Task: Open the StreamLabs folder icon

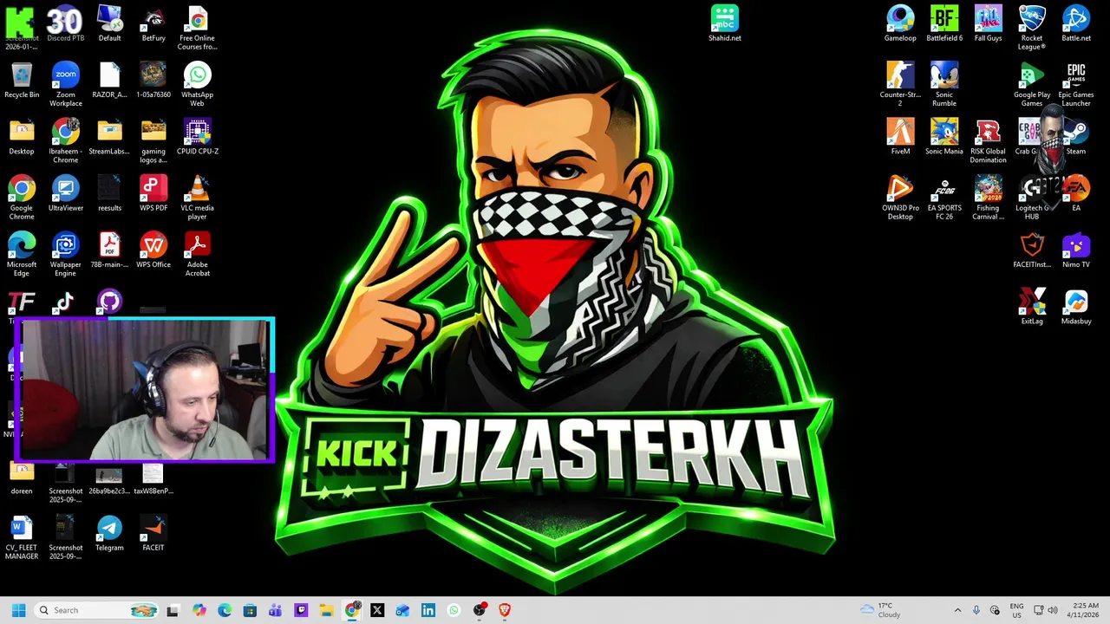Action: (x=109, y=137)
